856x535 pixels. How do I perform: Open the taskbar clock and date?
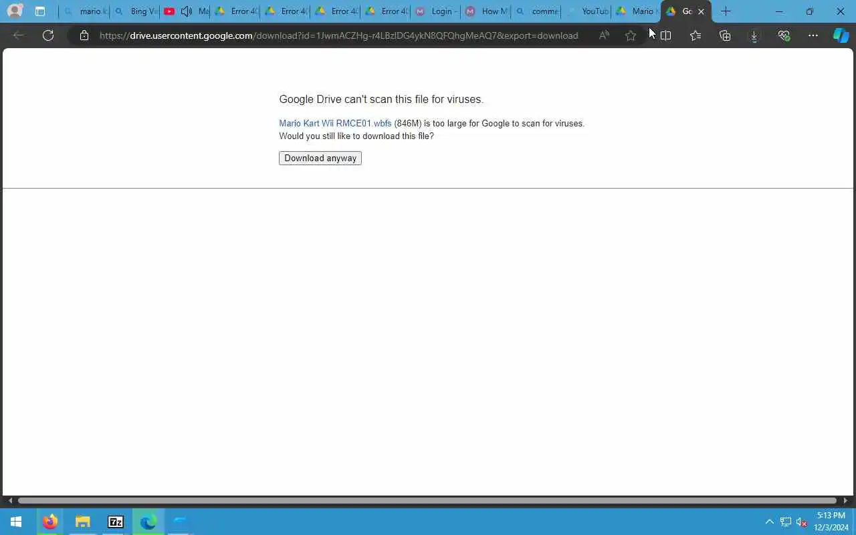point(831,522)
